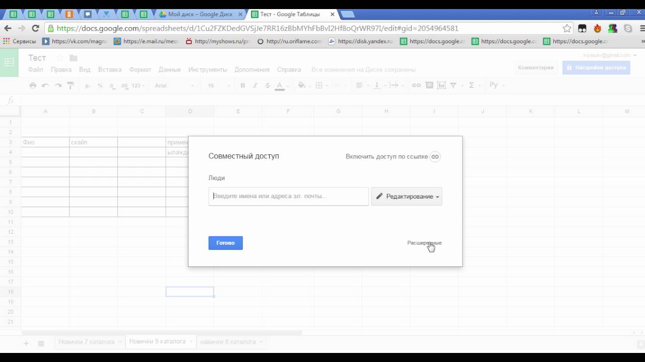Open the text color picker
Image resolution: width=645 pixels, height=362 pixels.
tap(282, 86)
